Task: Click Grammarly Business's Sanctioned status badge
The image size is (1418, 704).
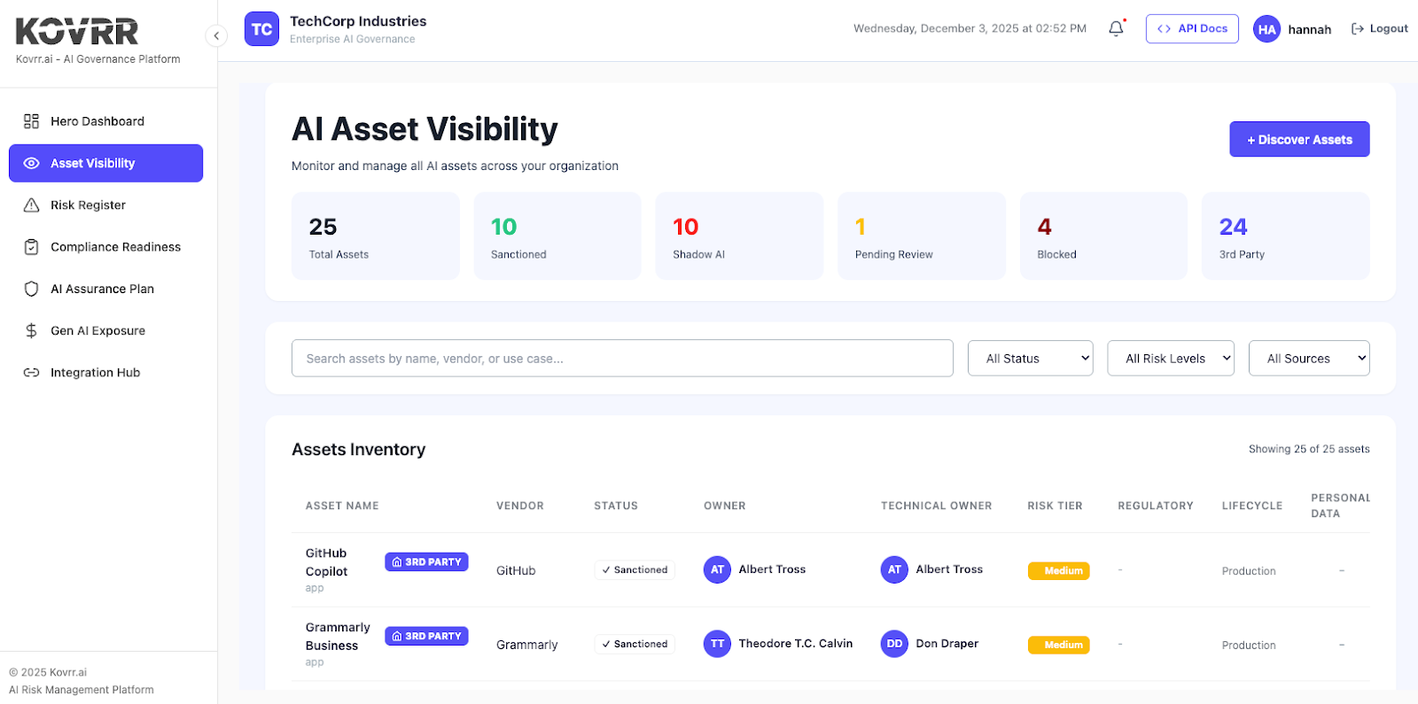Action: pyautogui.click(x=635, y=644)
